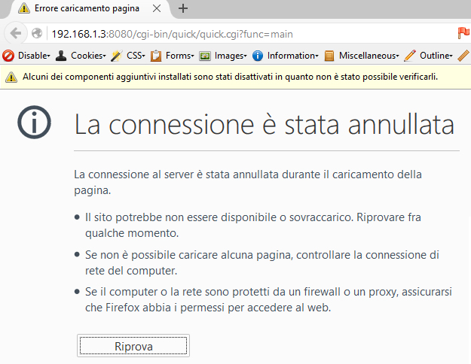471x364 pixels.
Task: Click the back navigation arrow
Action: [x=15, y=33]
